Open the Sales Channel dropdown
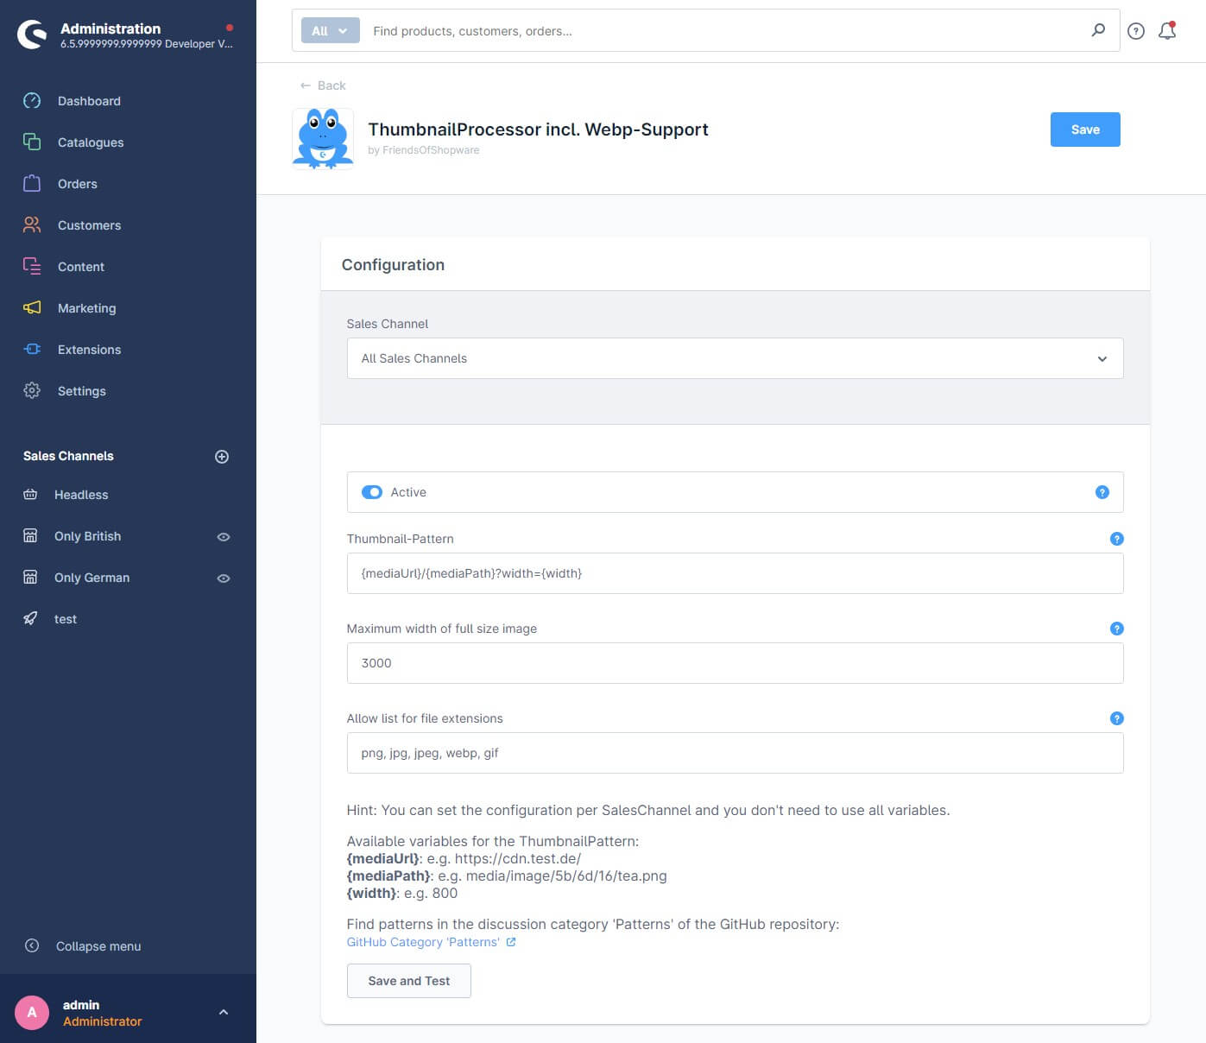This screenshot has width=1206, height=1043. [735, 358]
